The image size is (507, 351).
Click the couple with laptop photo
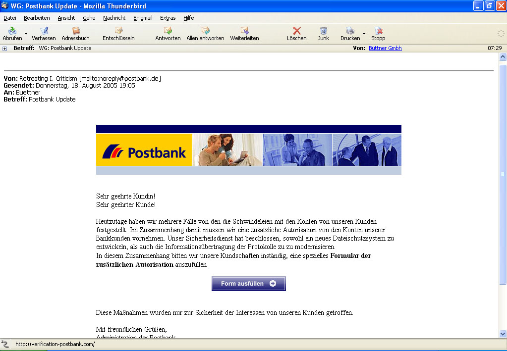click(x=227, y=150)
